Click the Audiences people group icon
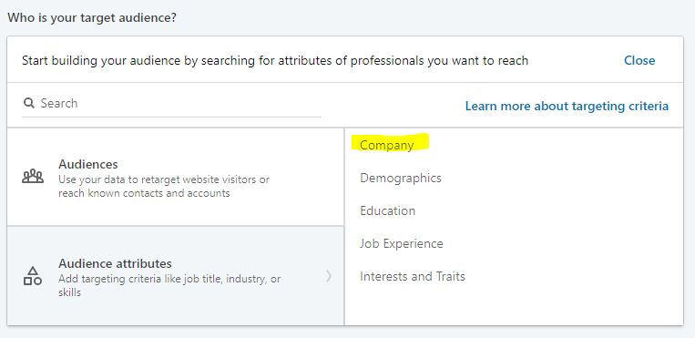Viewport: 695px width, 338px height. (33, 177)
